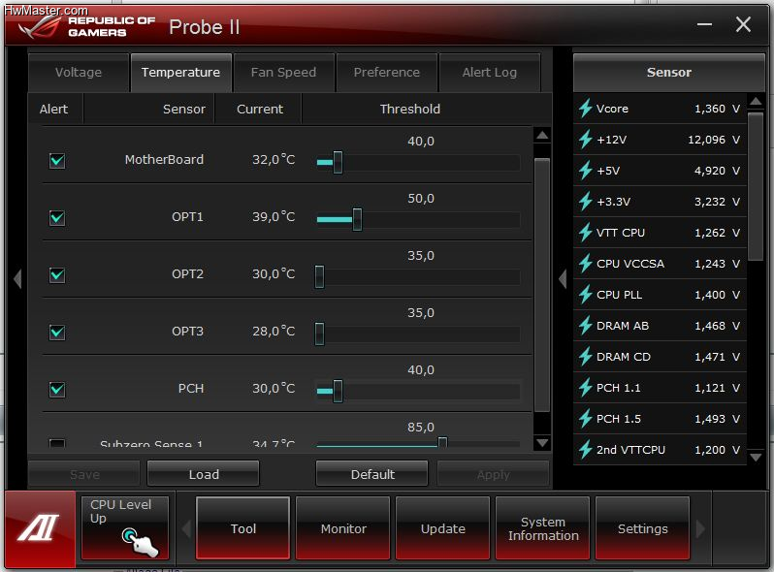Click the Default button
Viewport: 774px width, 572px height.
click(372, 474)
